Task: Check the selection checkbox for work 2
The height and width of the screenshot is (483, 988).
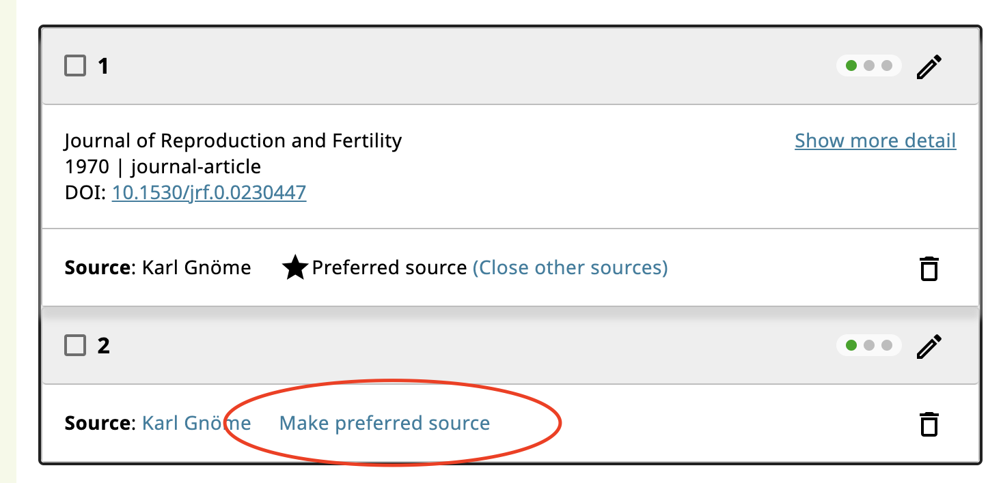Action: pos(75,345)
